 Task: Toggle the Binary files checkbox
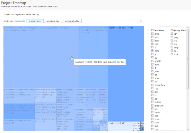tap(172, 30)
